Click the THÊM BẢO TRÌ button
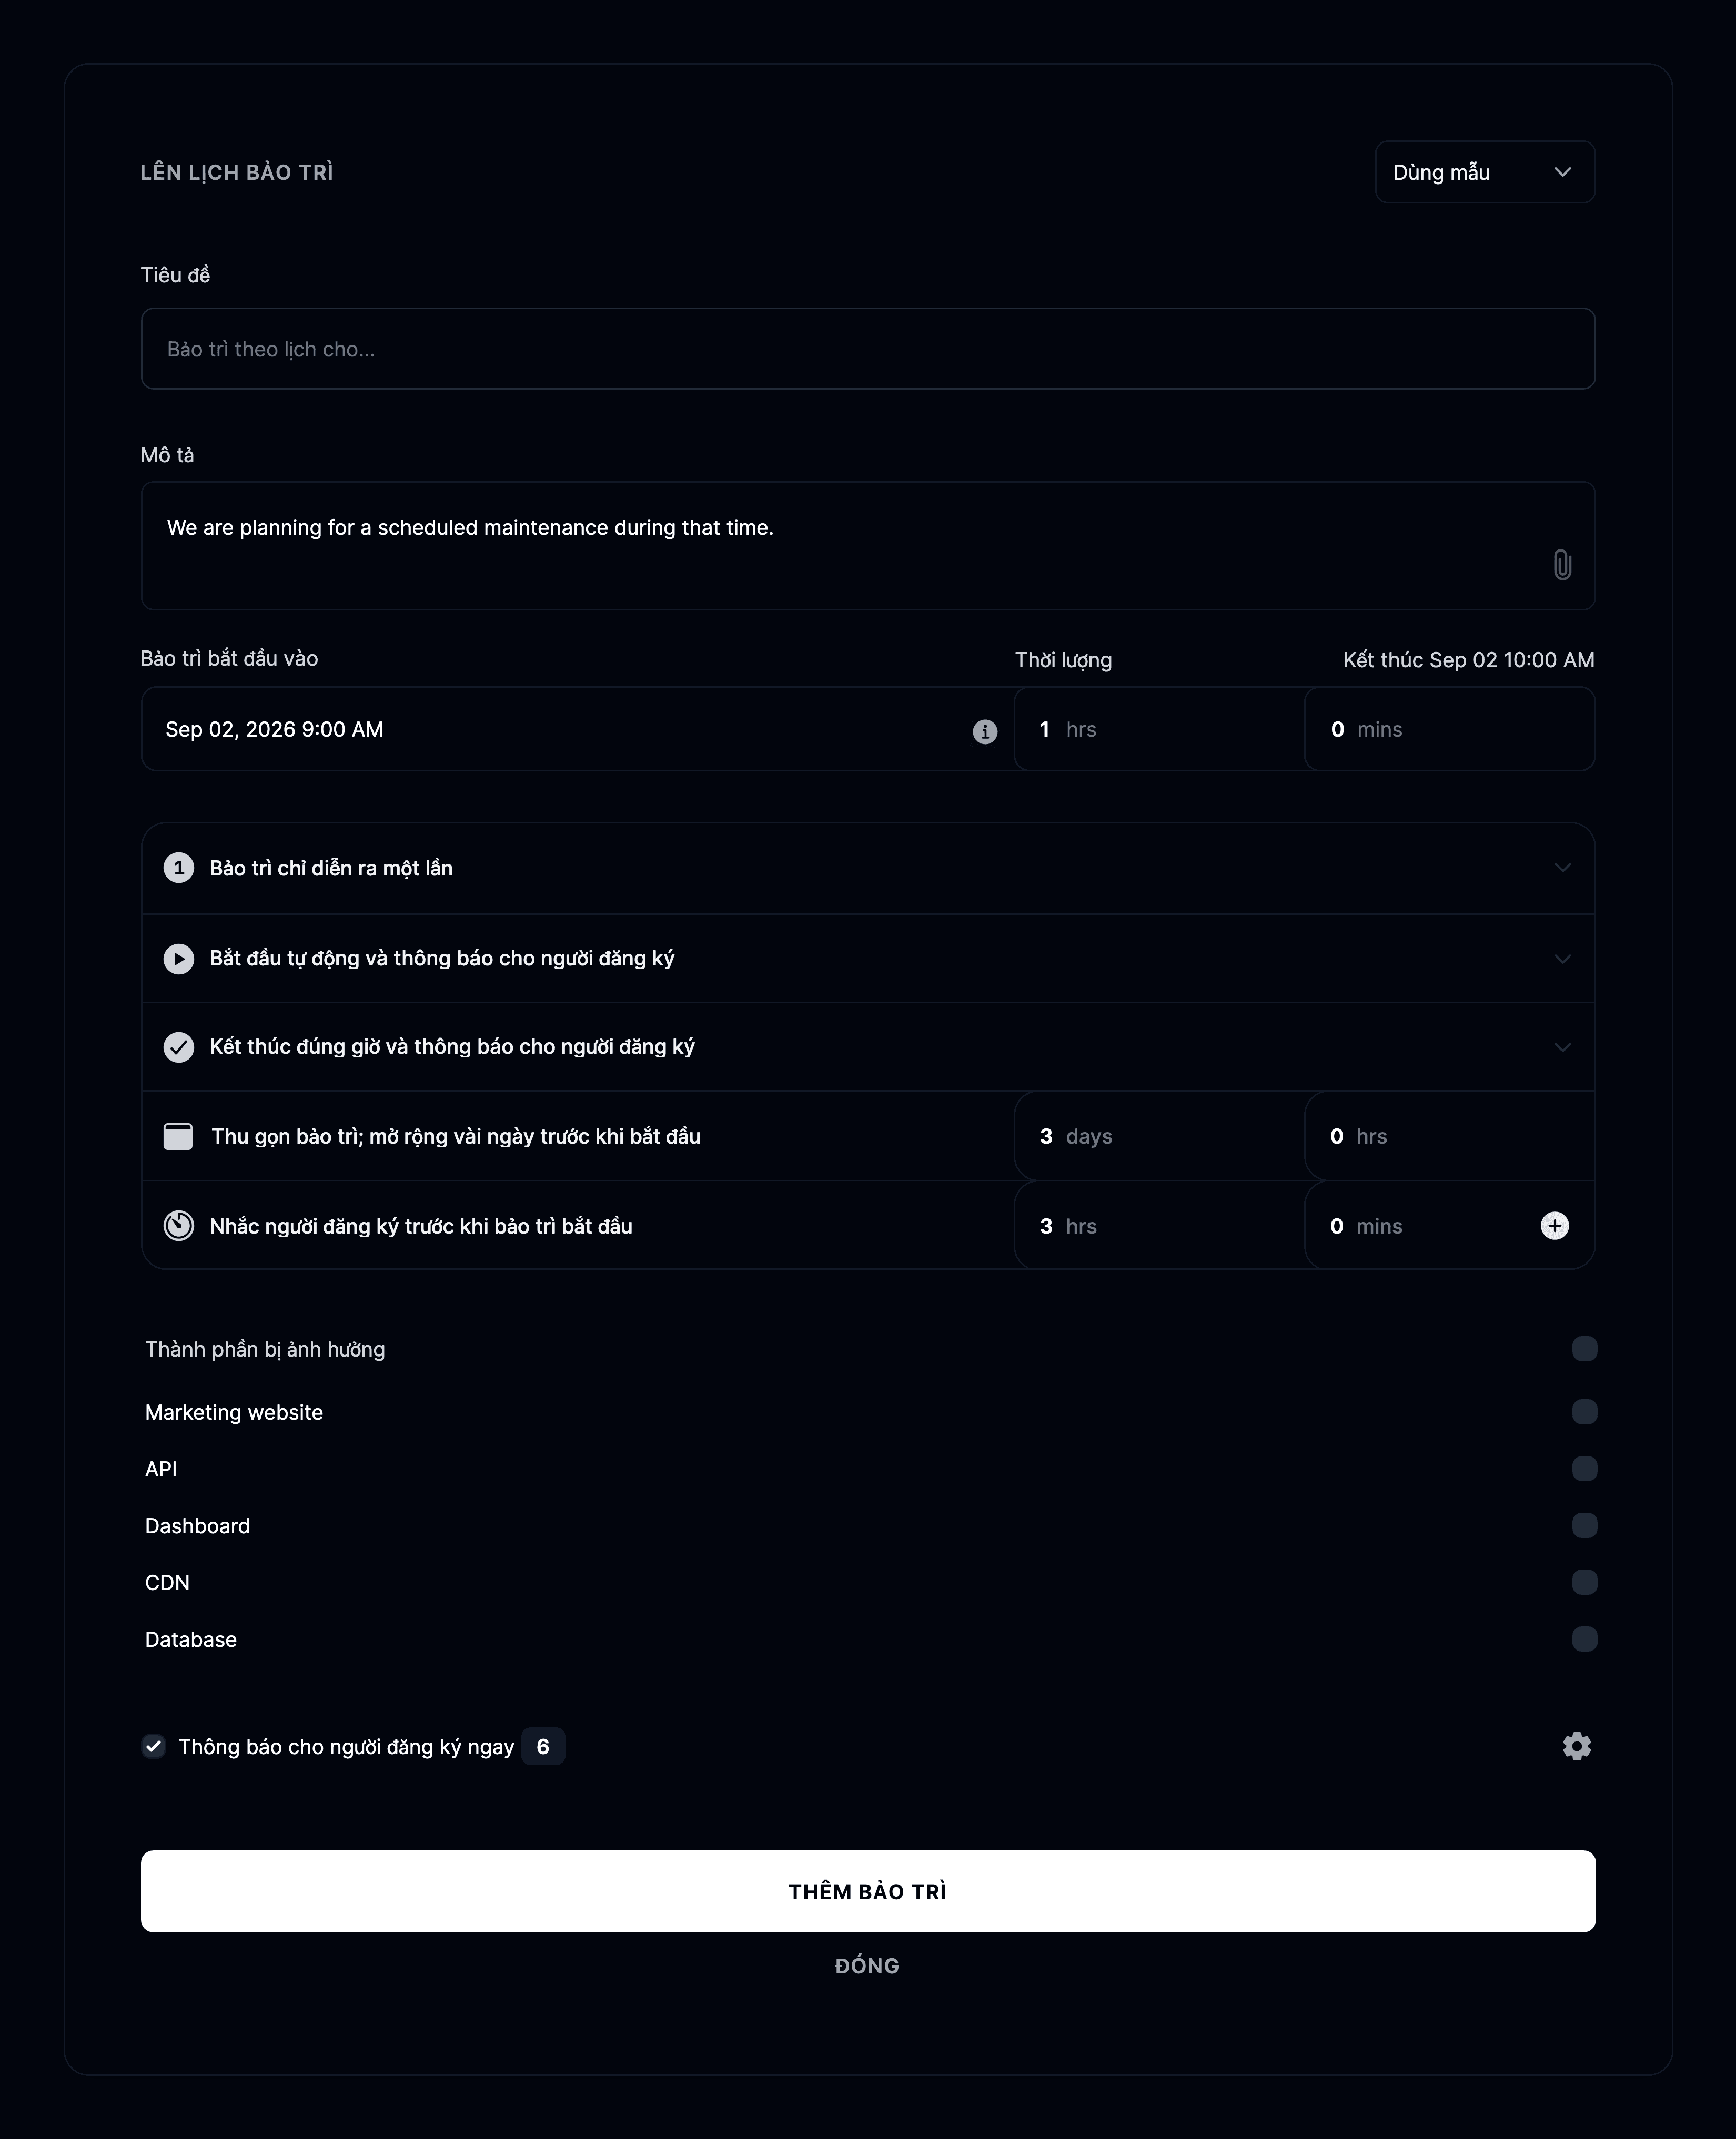Image resolution: width=1736 pixels, height=2139 pixels. pos(868,1891)
